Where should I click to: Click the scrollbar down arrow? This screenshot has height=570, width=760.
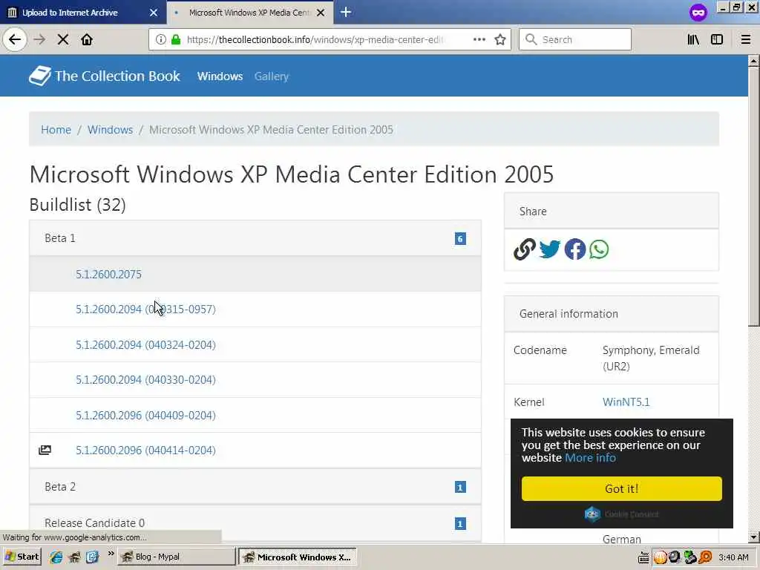tap(753, 537)
